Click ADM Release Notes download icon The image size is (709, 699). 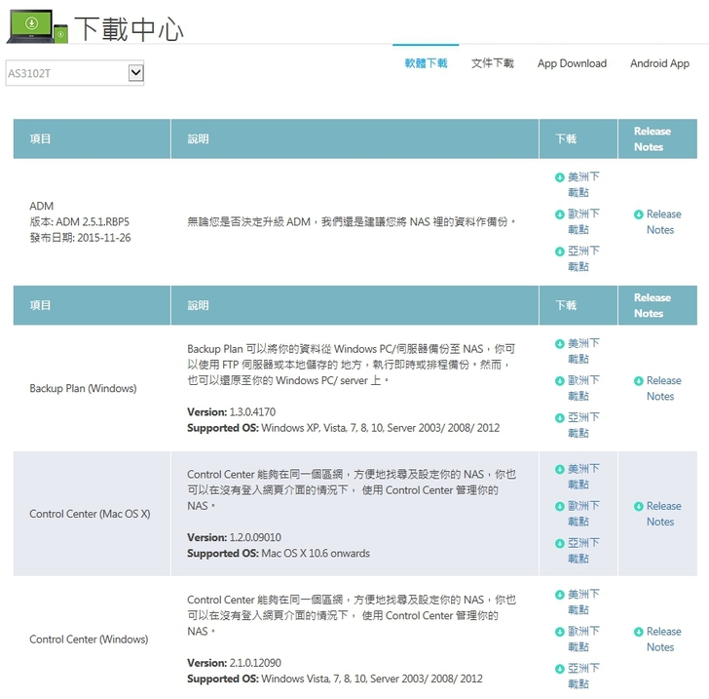(638, 214)
